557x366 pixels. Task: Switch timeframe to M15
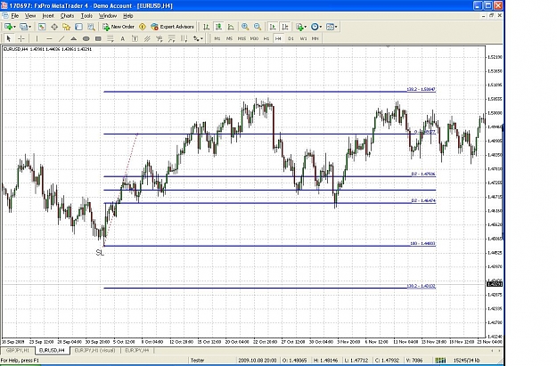tap(242, 38)
